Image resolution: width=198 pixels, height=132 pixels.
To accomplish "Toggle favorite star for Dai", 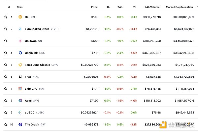I will [x=6, y=17].
